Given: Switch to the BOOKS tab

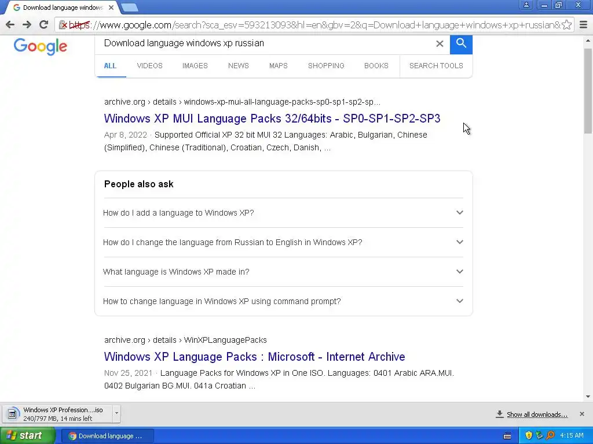Looking at the screenshot, I should coord(376,66).
